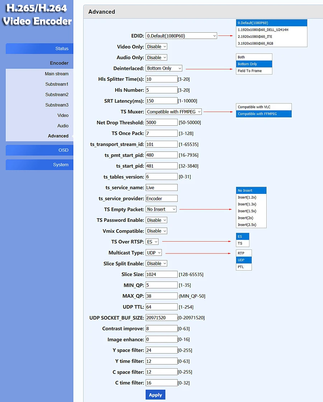Choose No Insert in list
The height and width of the screenshot is (402, 323).
coord(251,191)
